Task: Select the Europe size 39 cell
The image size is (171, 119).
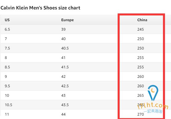Action: click(63, 29)
